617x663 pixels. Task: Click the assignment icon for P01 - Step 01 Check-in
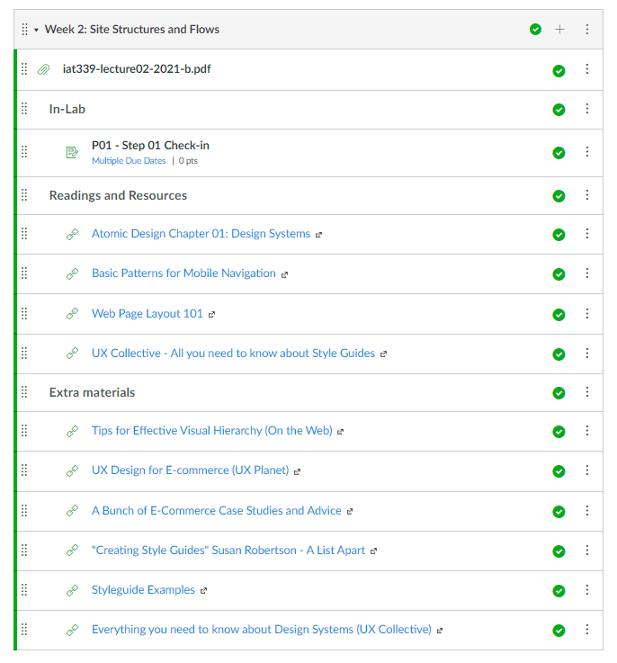pos(72,152)
